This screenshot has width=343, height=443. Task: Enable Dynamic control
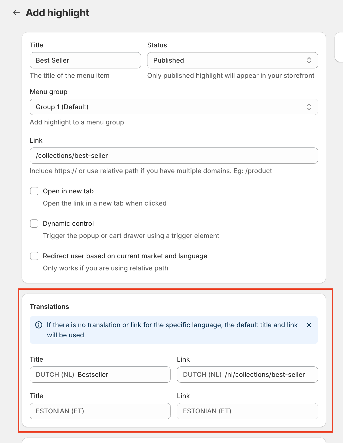34,223
